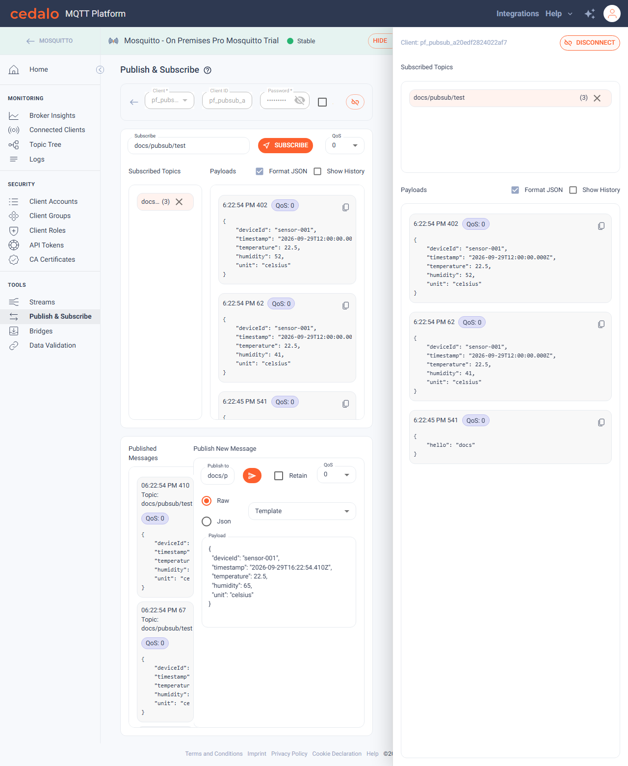Remove docs/pubsub/test topic in right panel
The height and width of the screenshot is (766, 628).
click(x=597, y=98)
